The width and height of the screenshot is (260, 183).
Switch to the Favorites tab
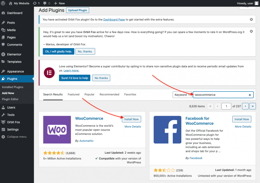[130, 95]
